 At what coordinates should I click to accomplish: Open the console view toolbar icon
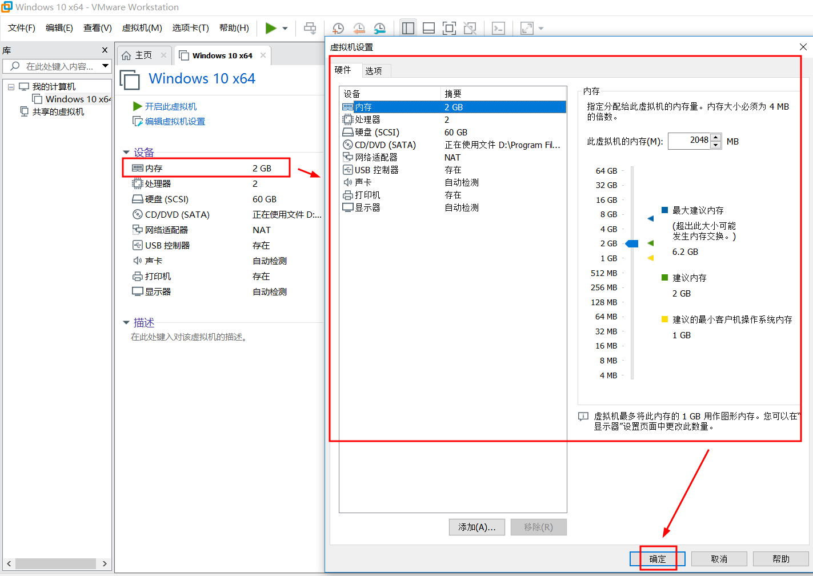[x=498, y=28]
